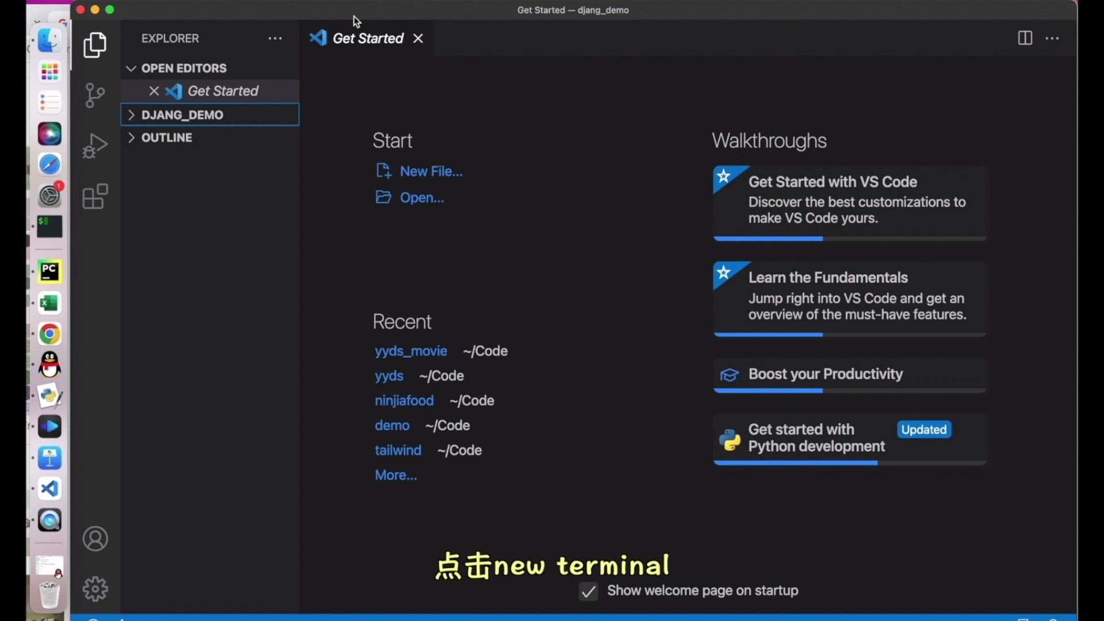
Task: Toggle the Show welcome page on startup checkbox
Action: pos(588,591)
